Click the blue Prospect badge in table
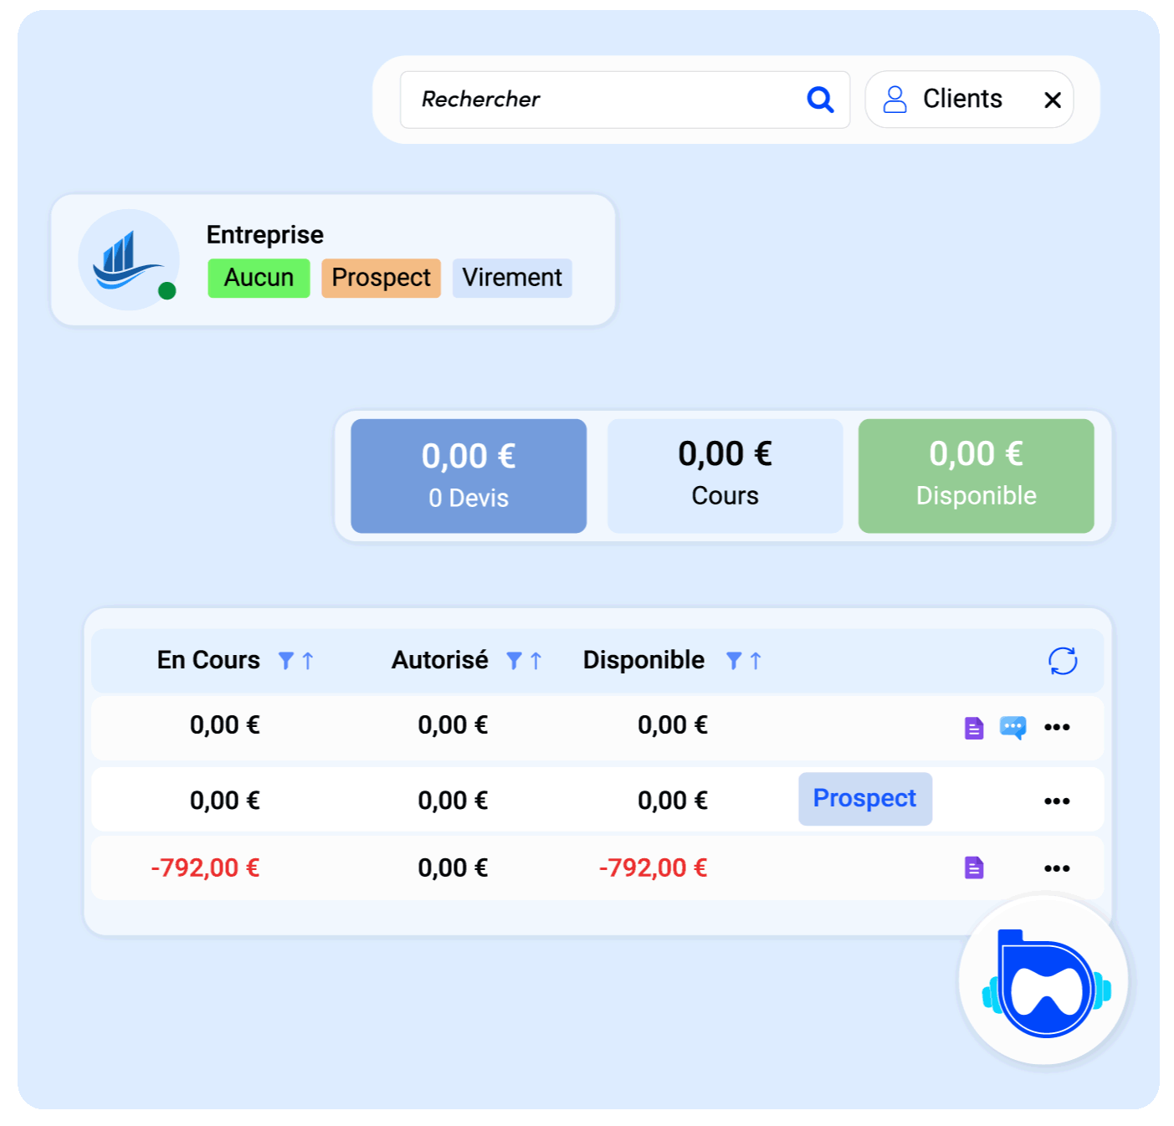This screenshot has width=1174, height=1126. (865, 799)
